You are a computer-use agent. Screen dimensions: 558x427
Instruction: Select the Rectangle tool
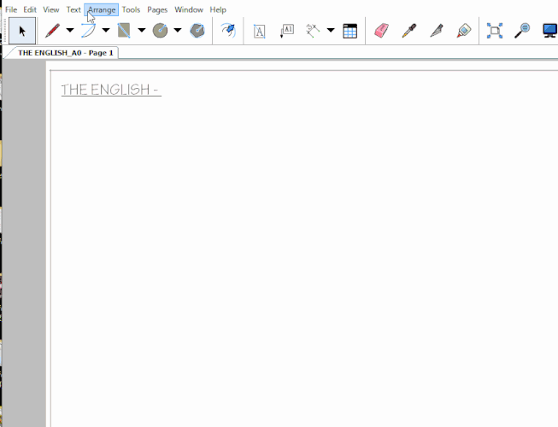click(x=124, y=31)
